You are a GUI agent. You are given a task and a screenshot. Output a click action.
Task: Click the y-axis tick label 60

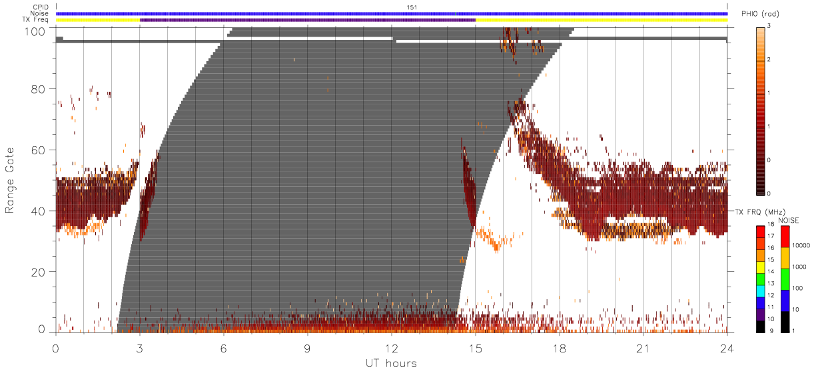click(x=37, y=150)
